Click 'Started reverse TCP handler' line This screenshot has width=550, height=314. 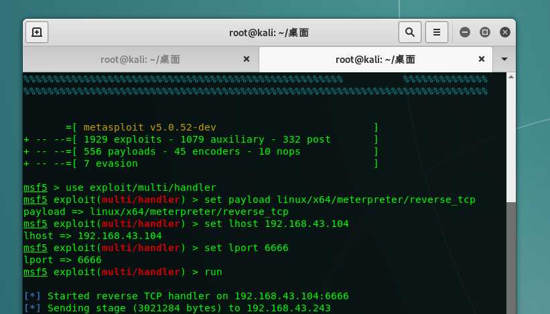(186, 296)
